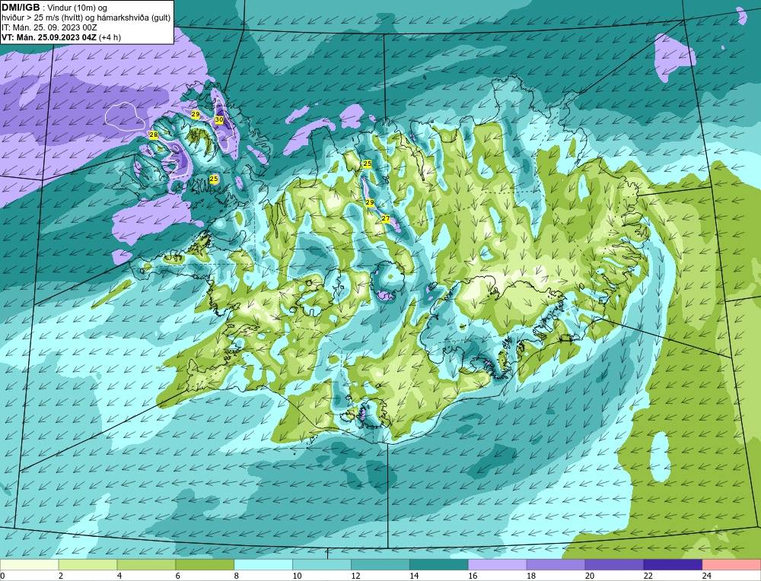This screenshot has width=761, height=581.
Task: Click the medium purple 18–20 m/s legend swatch
Action: 556,565
